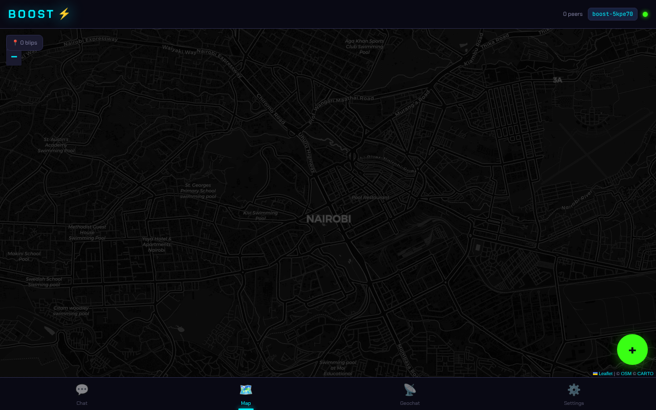Click Yaya Hotel & Apartments map label
This screenshot has height=410, width=656.
pos(157,244)
